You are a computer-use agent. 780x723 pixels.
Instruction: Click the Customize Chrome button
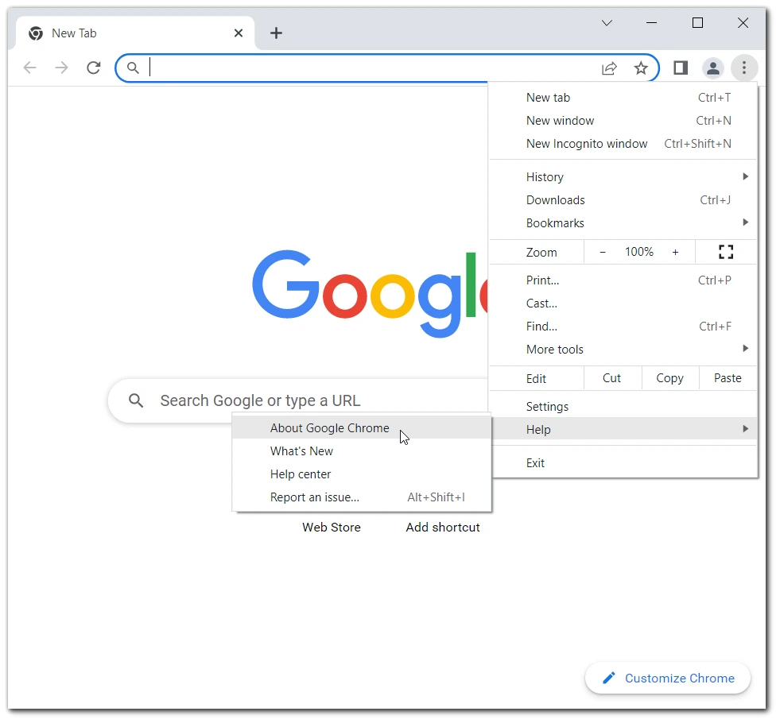tap(668, 678)
